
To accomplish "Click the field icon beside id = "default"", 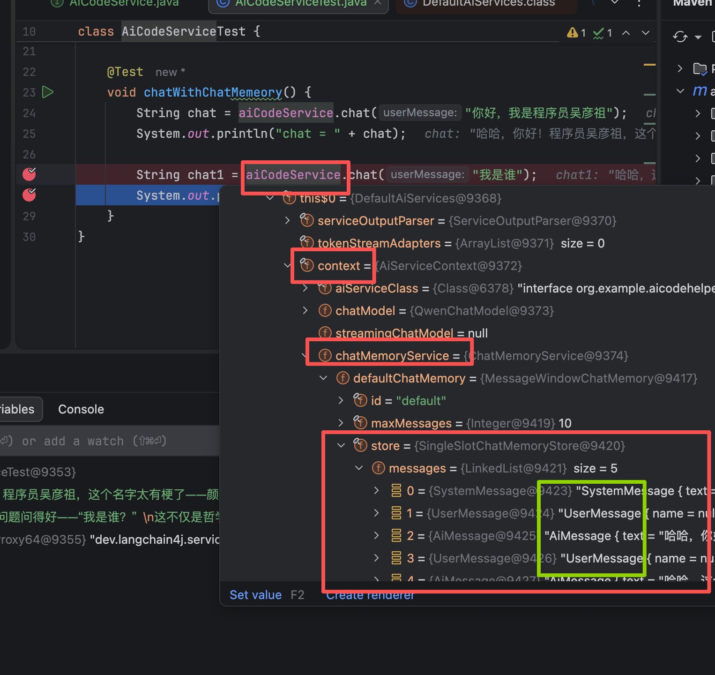I will (360, 399).
